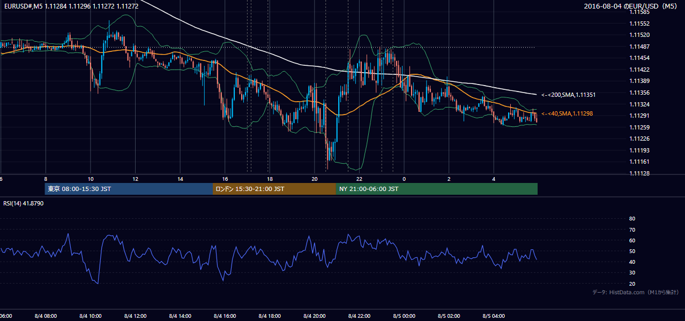Screen dimensions: 685x321
Task: Click price level 1.11324 on axis
Action: pyautogui.click(x=639, y=104)
